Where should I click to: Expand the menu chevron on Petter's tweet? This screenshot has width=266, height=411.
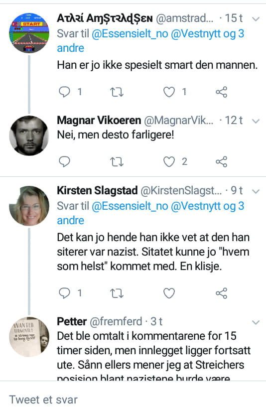tap(256, 322)
